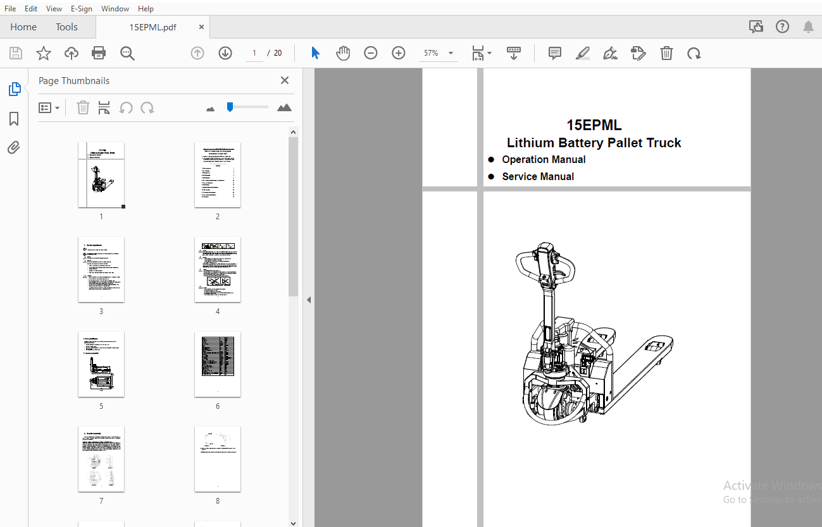Click the thumbnails panel scroll down arrow
Viewport: 822px width, 527px height.
point(293,523)
